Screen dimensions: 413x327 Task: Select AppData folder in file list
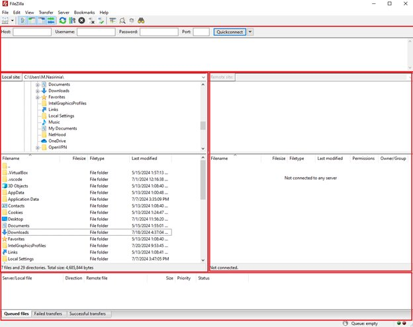(x=16, y=193)
